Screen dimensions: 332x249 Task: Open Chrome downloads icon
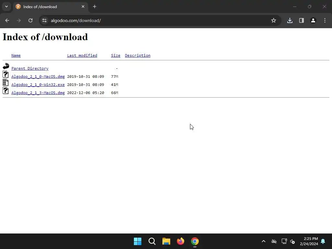pyautogui.click(x=290, y=20)
